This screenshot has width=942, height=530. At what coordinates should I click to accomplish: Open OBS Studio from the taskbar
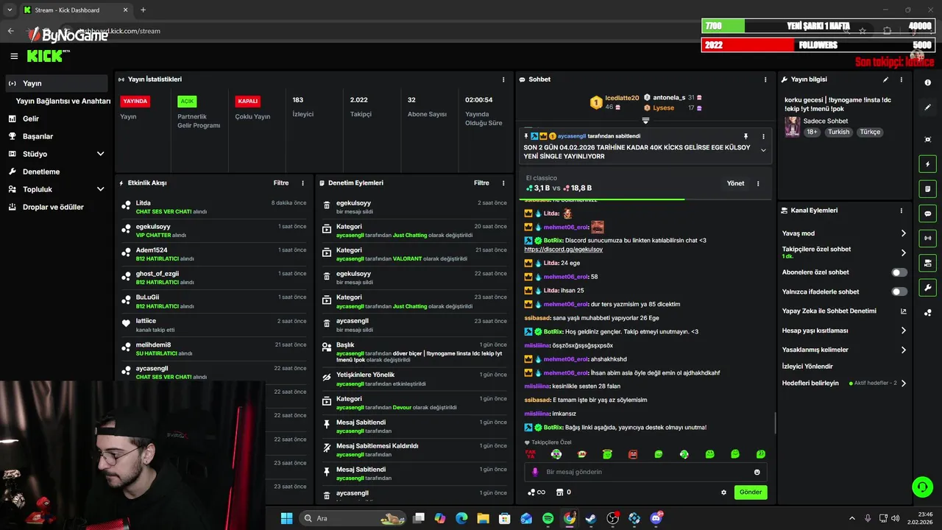tap(612, 518)
